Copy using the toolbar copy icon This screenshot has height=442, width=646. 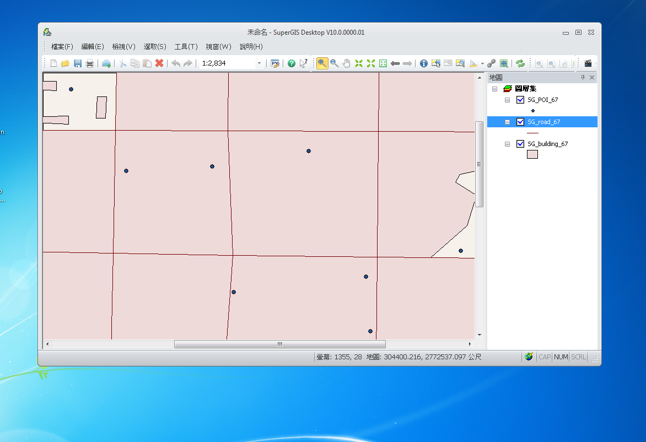point(134,63)
